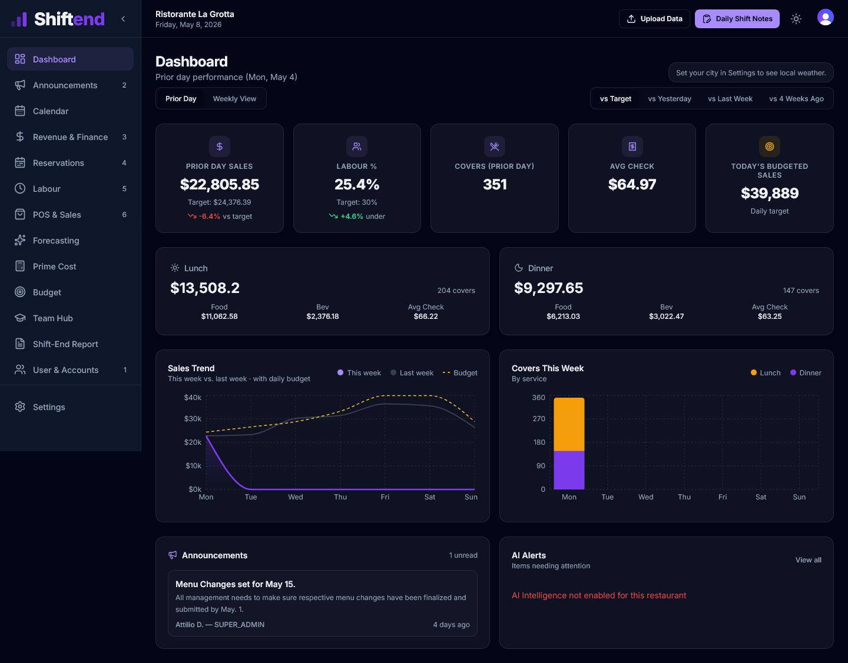The height and width of the screenshot is (663, 848).
Task: Click the Shiftend logo bars icon
Action: (19, 19)
